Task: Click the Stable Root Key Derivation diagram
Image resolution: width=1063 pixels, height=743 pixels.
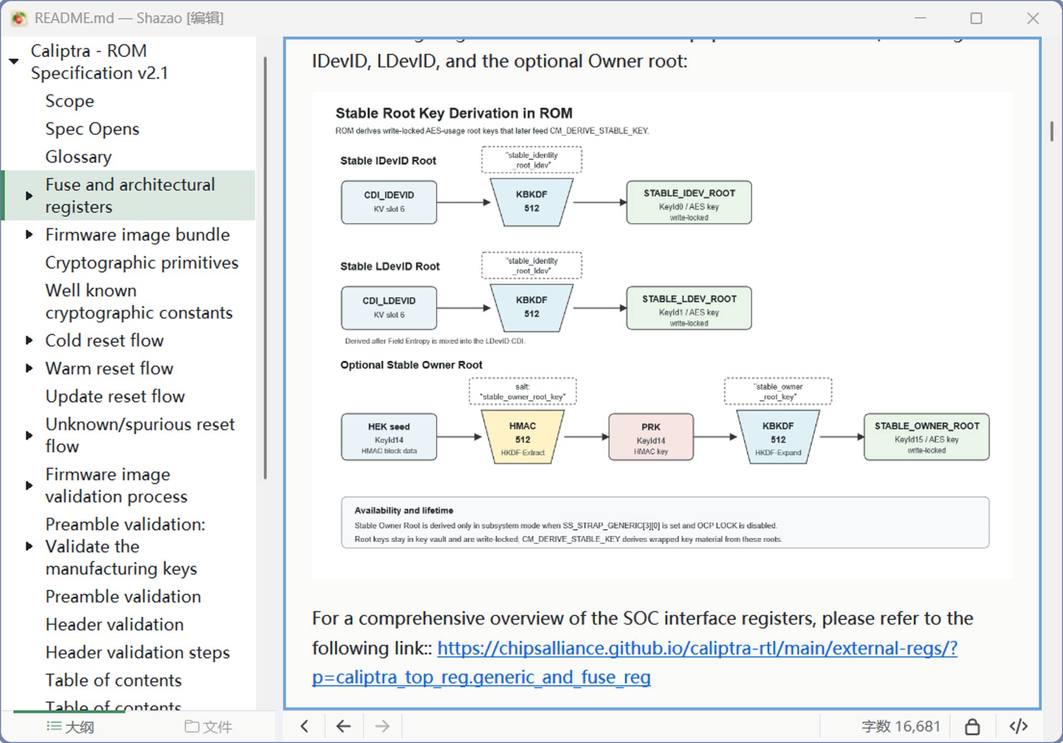Action: point(662,335)
